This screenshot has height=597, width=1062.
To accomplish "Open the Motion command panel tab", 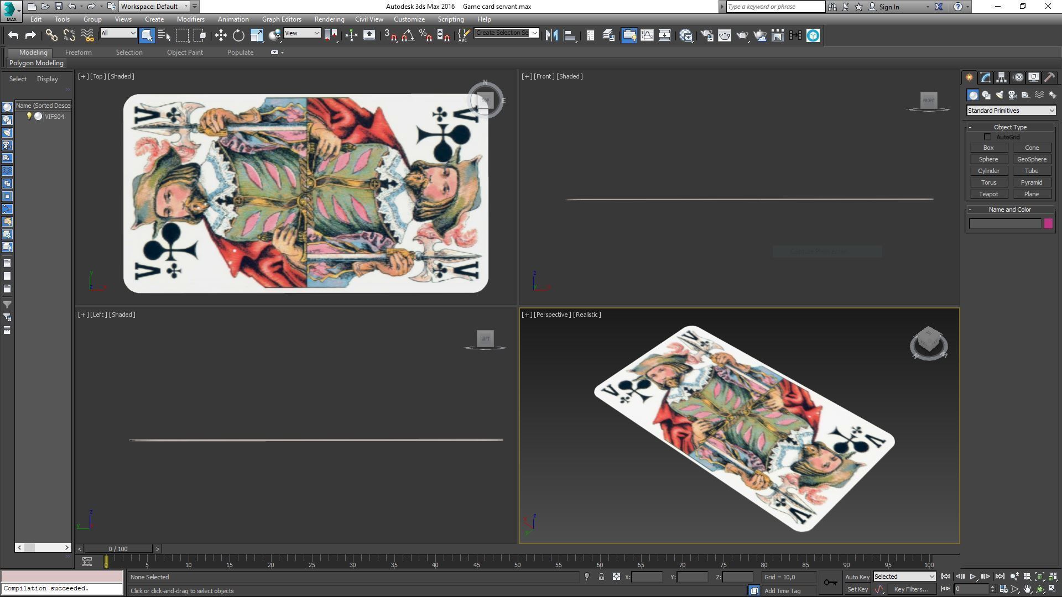I will (1018, 77).
